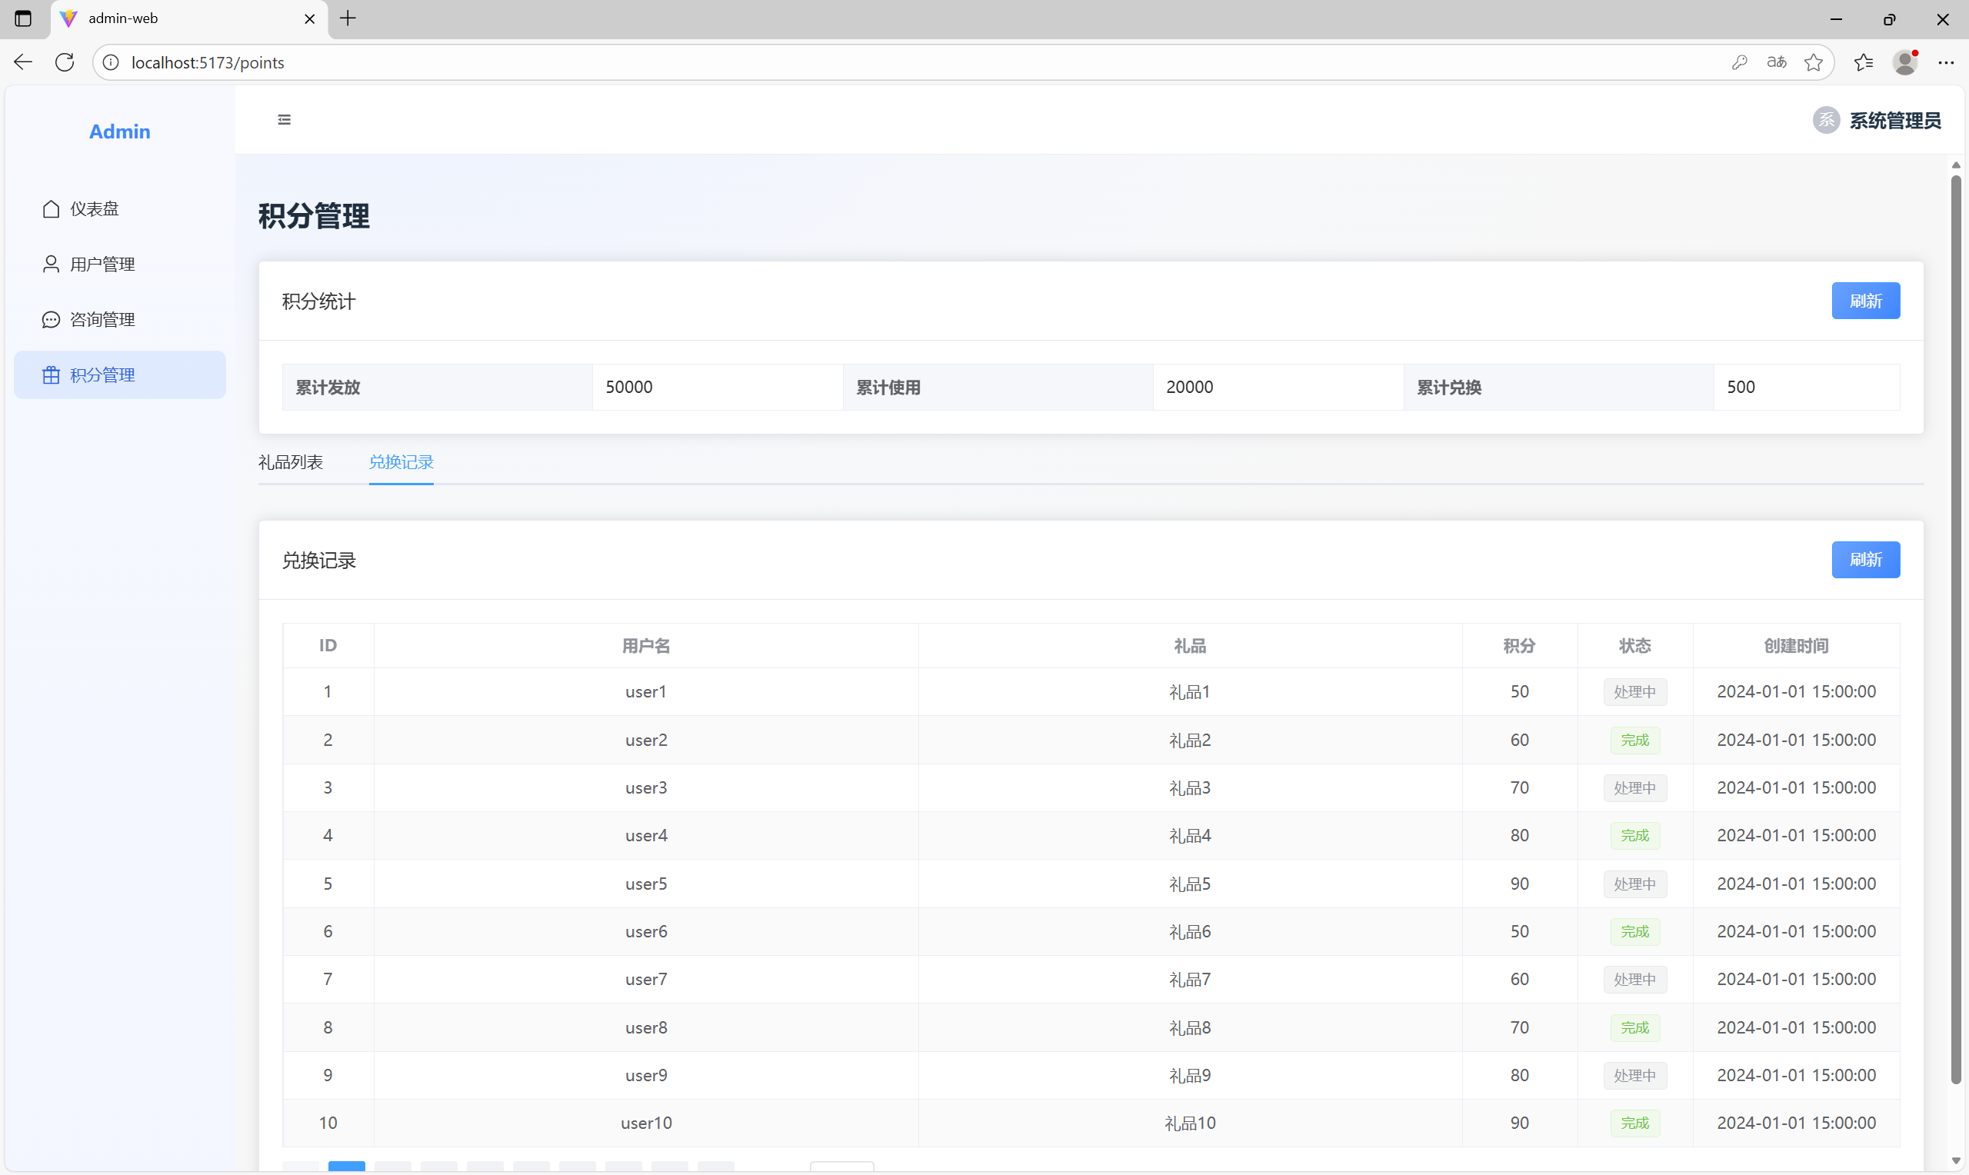Collapse the sidebar with hamburger icon
This screenshot has width=1969, height=1175.
pos(285,119)
